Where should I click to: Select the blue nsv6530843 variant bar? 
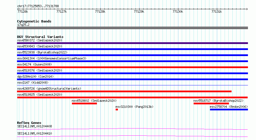(132, 49)
